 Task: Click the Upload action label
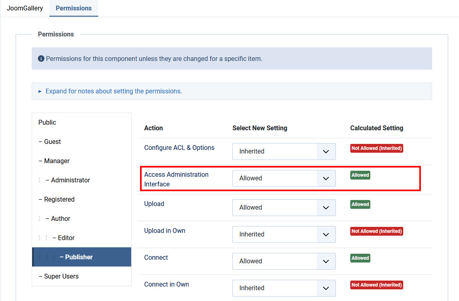(x=154, y=204)
